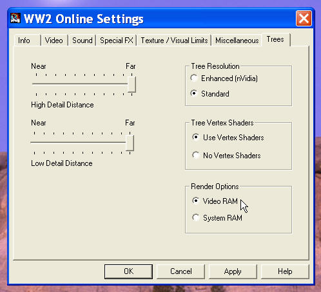Apply the tree settings
The width and height of the screenshot is (321, 292).
click(x=233, y=271)
